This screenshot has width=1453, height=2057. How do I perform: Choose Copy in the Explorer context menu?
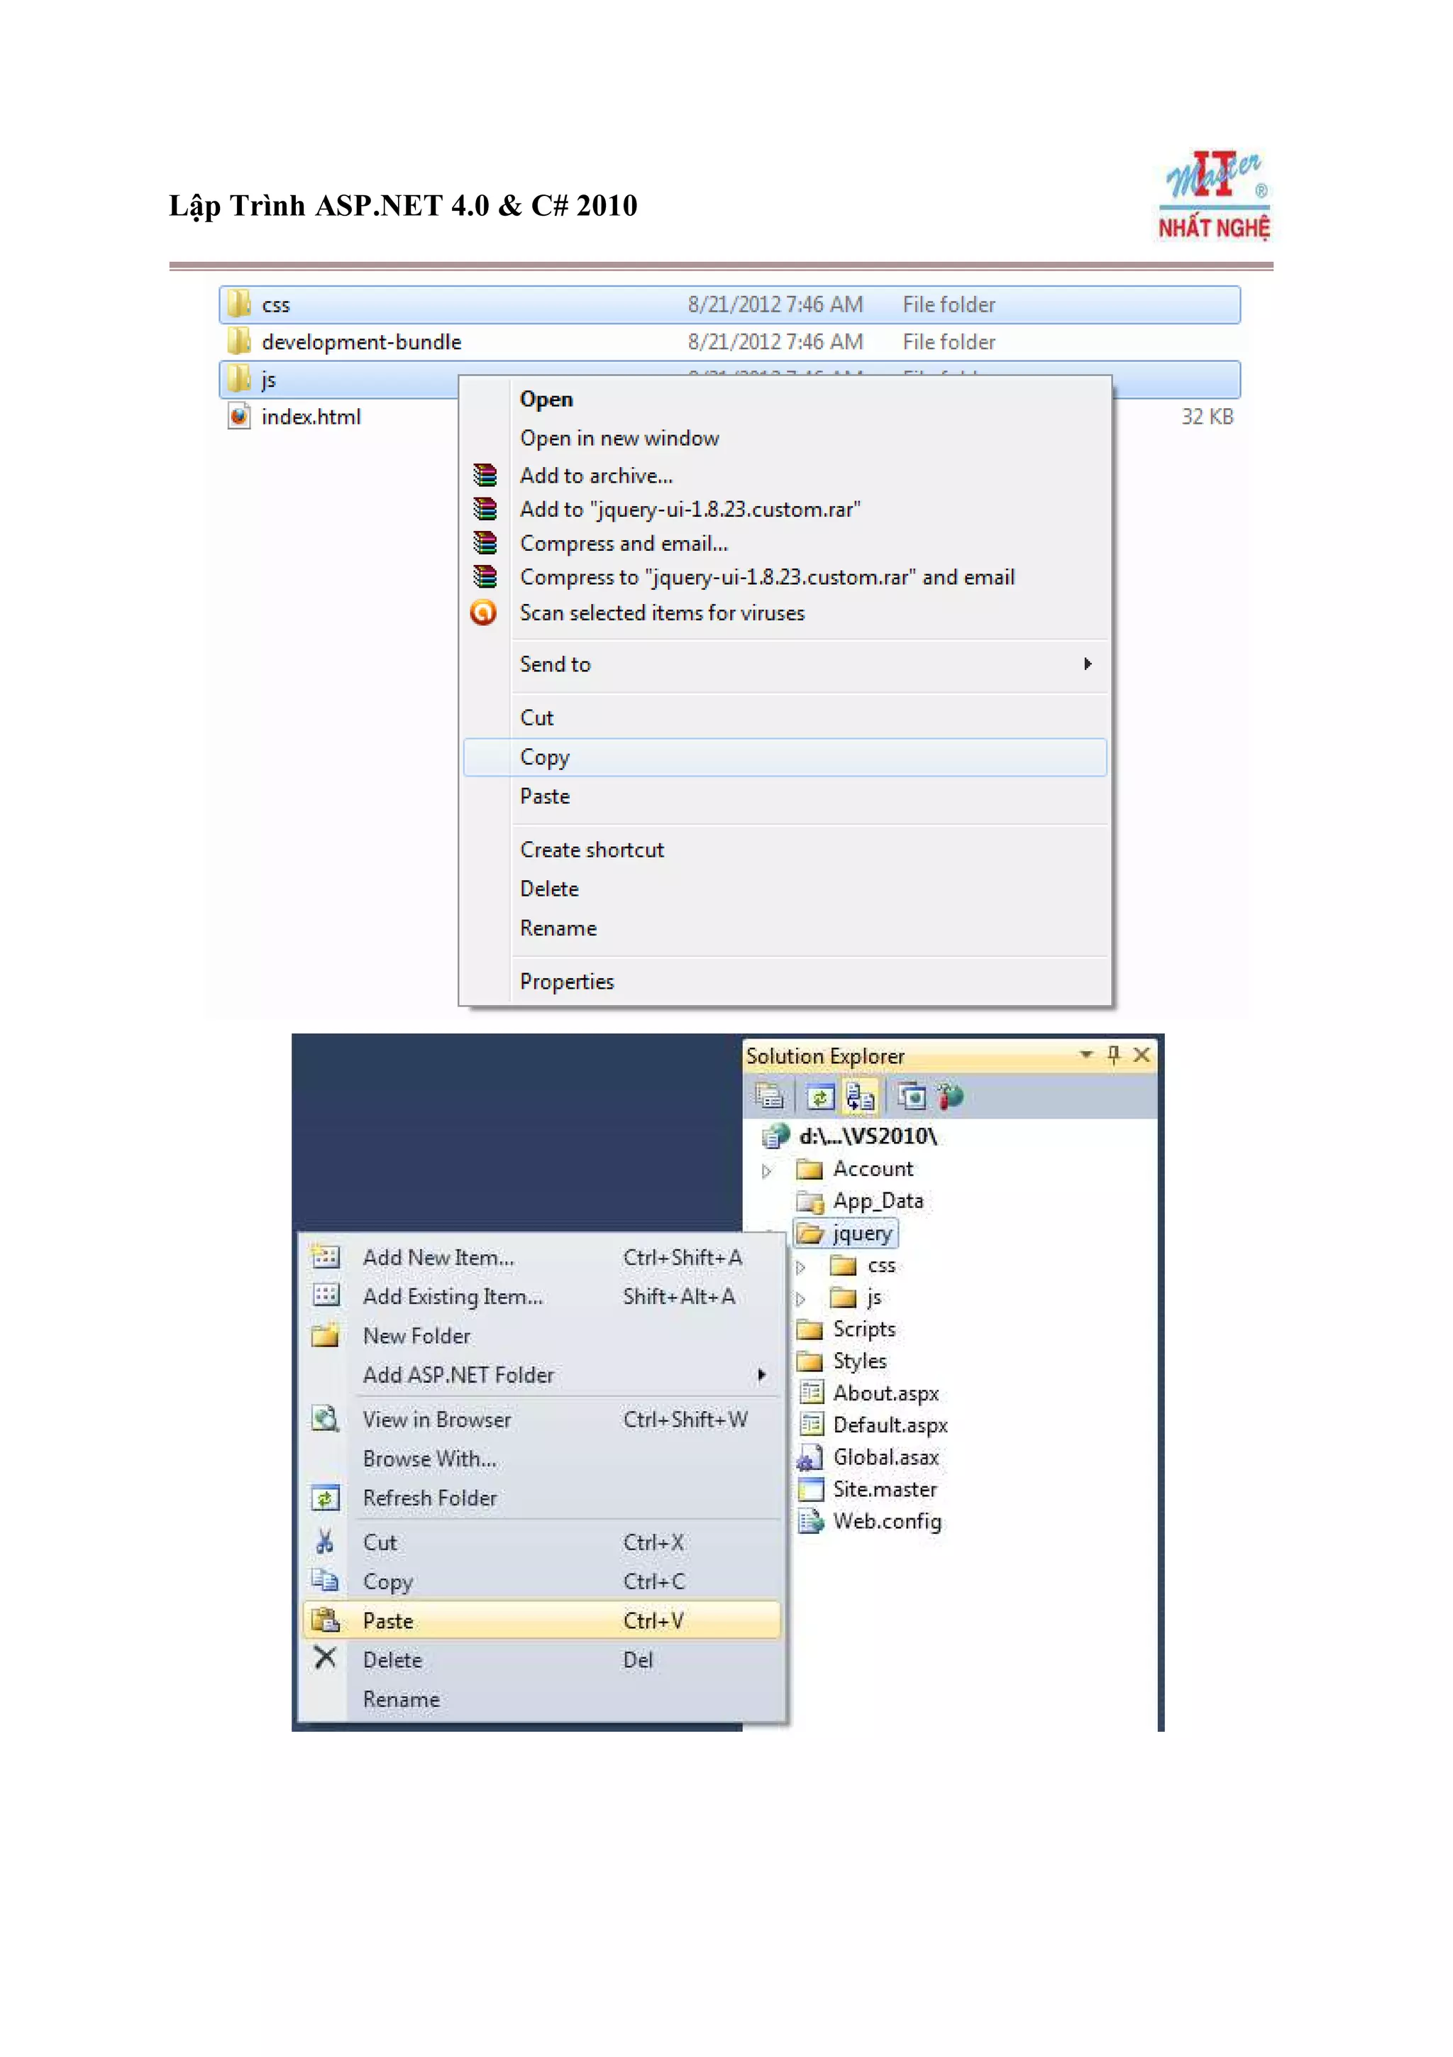pos(545,757)
